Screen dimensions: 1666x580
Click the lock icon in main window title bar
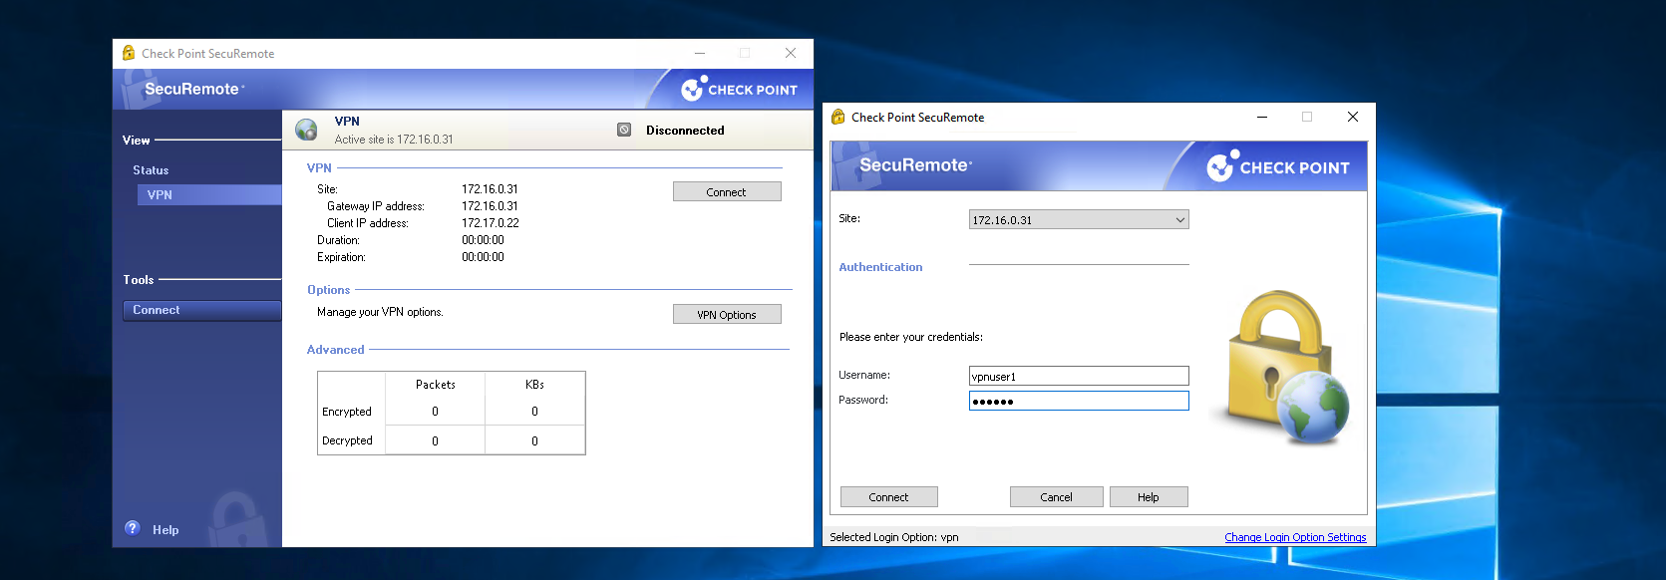tap(128, 53)
